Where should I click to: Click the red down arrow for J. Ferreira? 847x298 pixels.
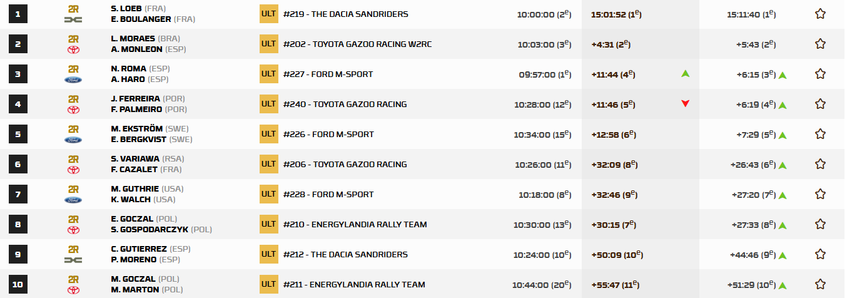(x=686, y=104)
